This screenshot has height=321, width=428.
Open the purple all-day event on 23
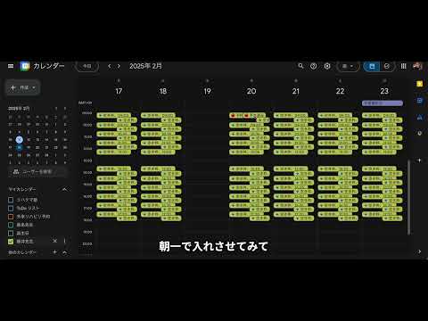pos(383,103)
